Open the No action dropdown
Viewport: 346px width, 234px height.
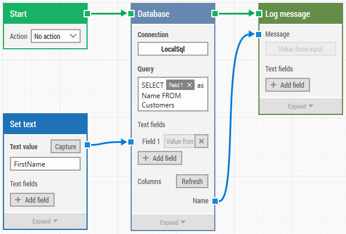[56, 36]
